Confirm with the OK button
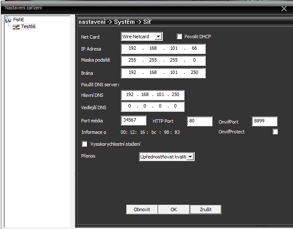Image resolution: width=293 pixels, height=229 pixels. (x=173, y=209)
